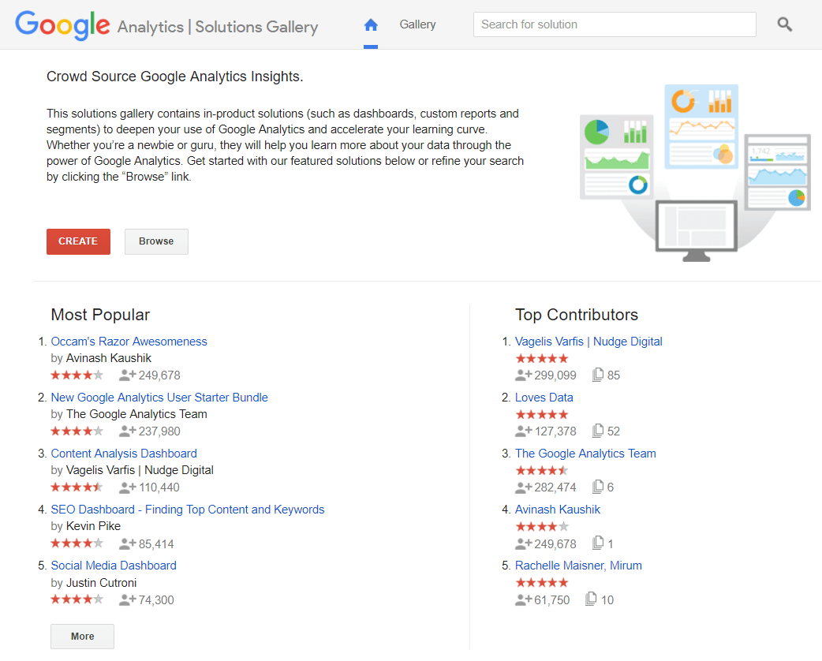The image size is (822, 661).
Task: Click solutions document icon beside 52
Action: (598, 431)
